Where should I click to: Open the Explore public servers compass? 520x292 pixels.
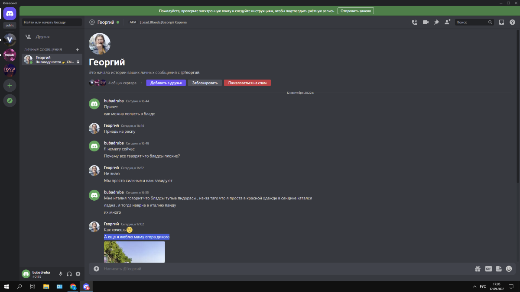click(x=10, y=100)
